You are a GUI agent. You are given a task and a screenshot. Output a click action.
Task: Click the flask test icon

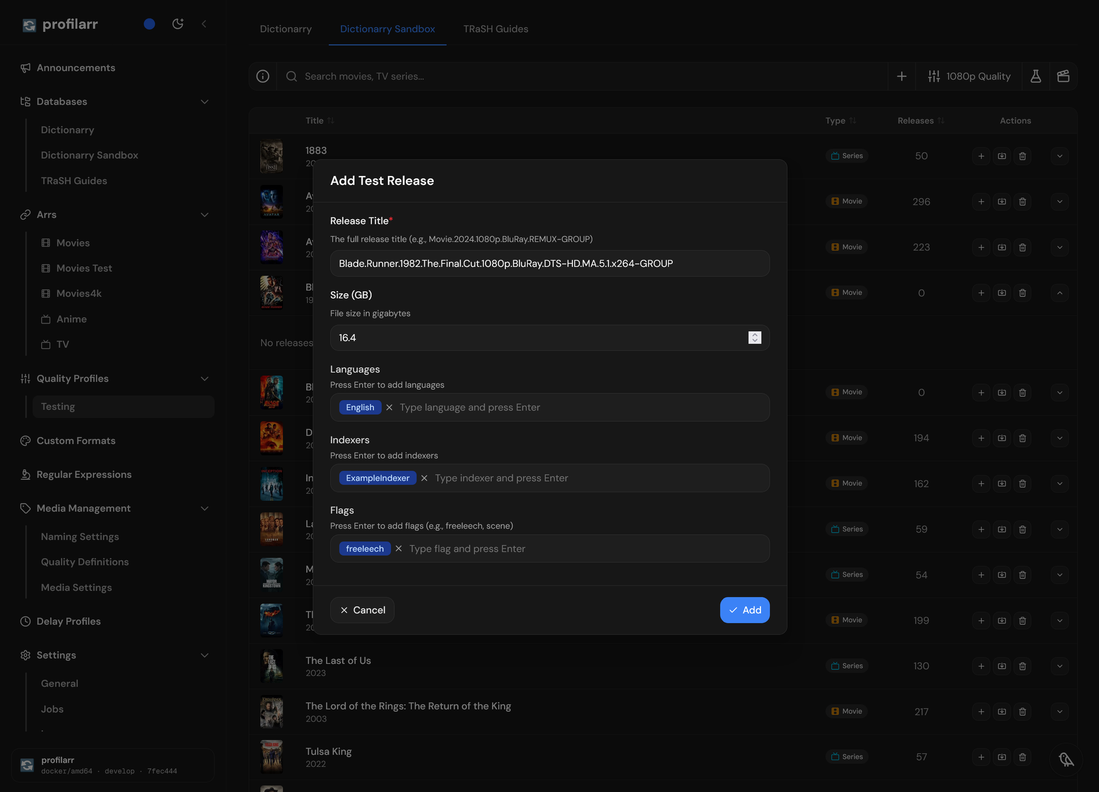tap(1035, 76)
